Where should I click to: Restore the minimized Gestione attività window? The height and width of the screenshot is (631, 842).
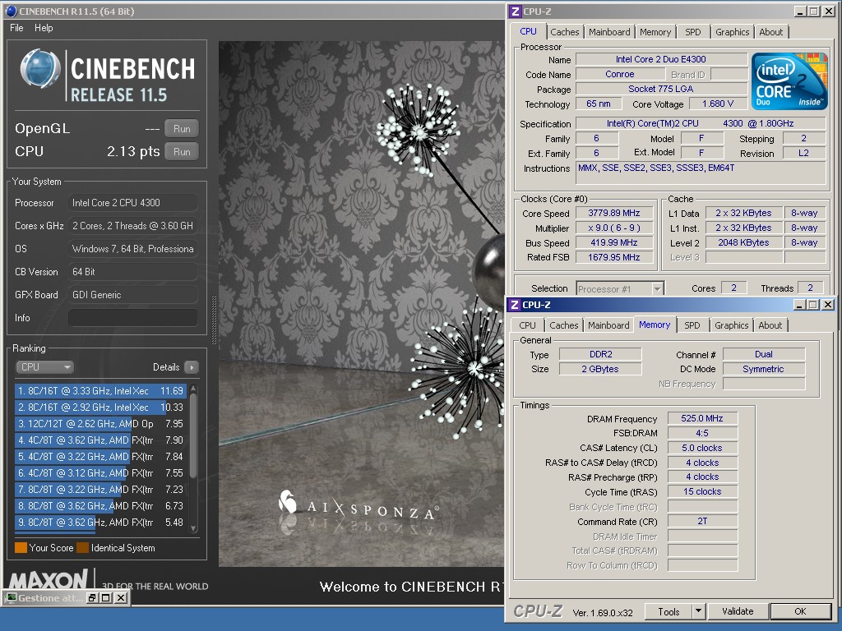(92, 598)
